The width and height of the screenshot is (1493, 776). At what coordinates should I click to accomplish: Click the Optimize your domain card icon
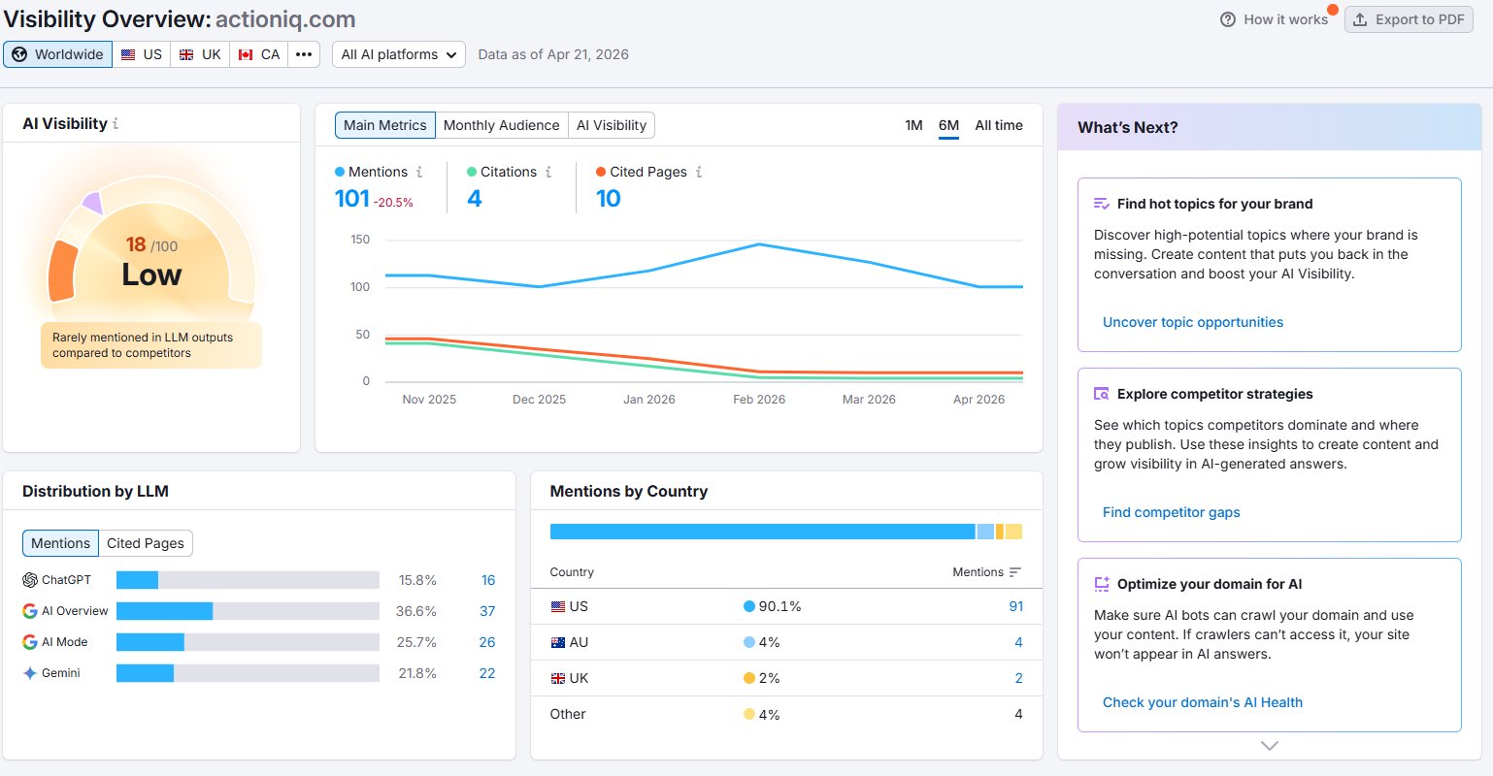click(x=1101, y=584)
